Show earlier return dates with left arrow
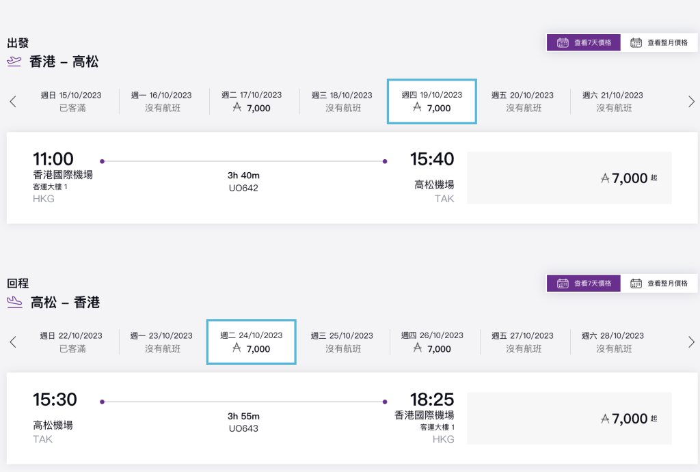The height and width of the screenshot is (472, 700). pyautogui.click(x=13, y=342)
